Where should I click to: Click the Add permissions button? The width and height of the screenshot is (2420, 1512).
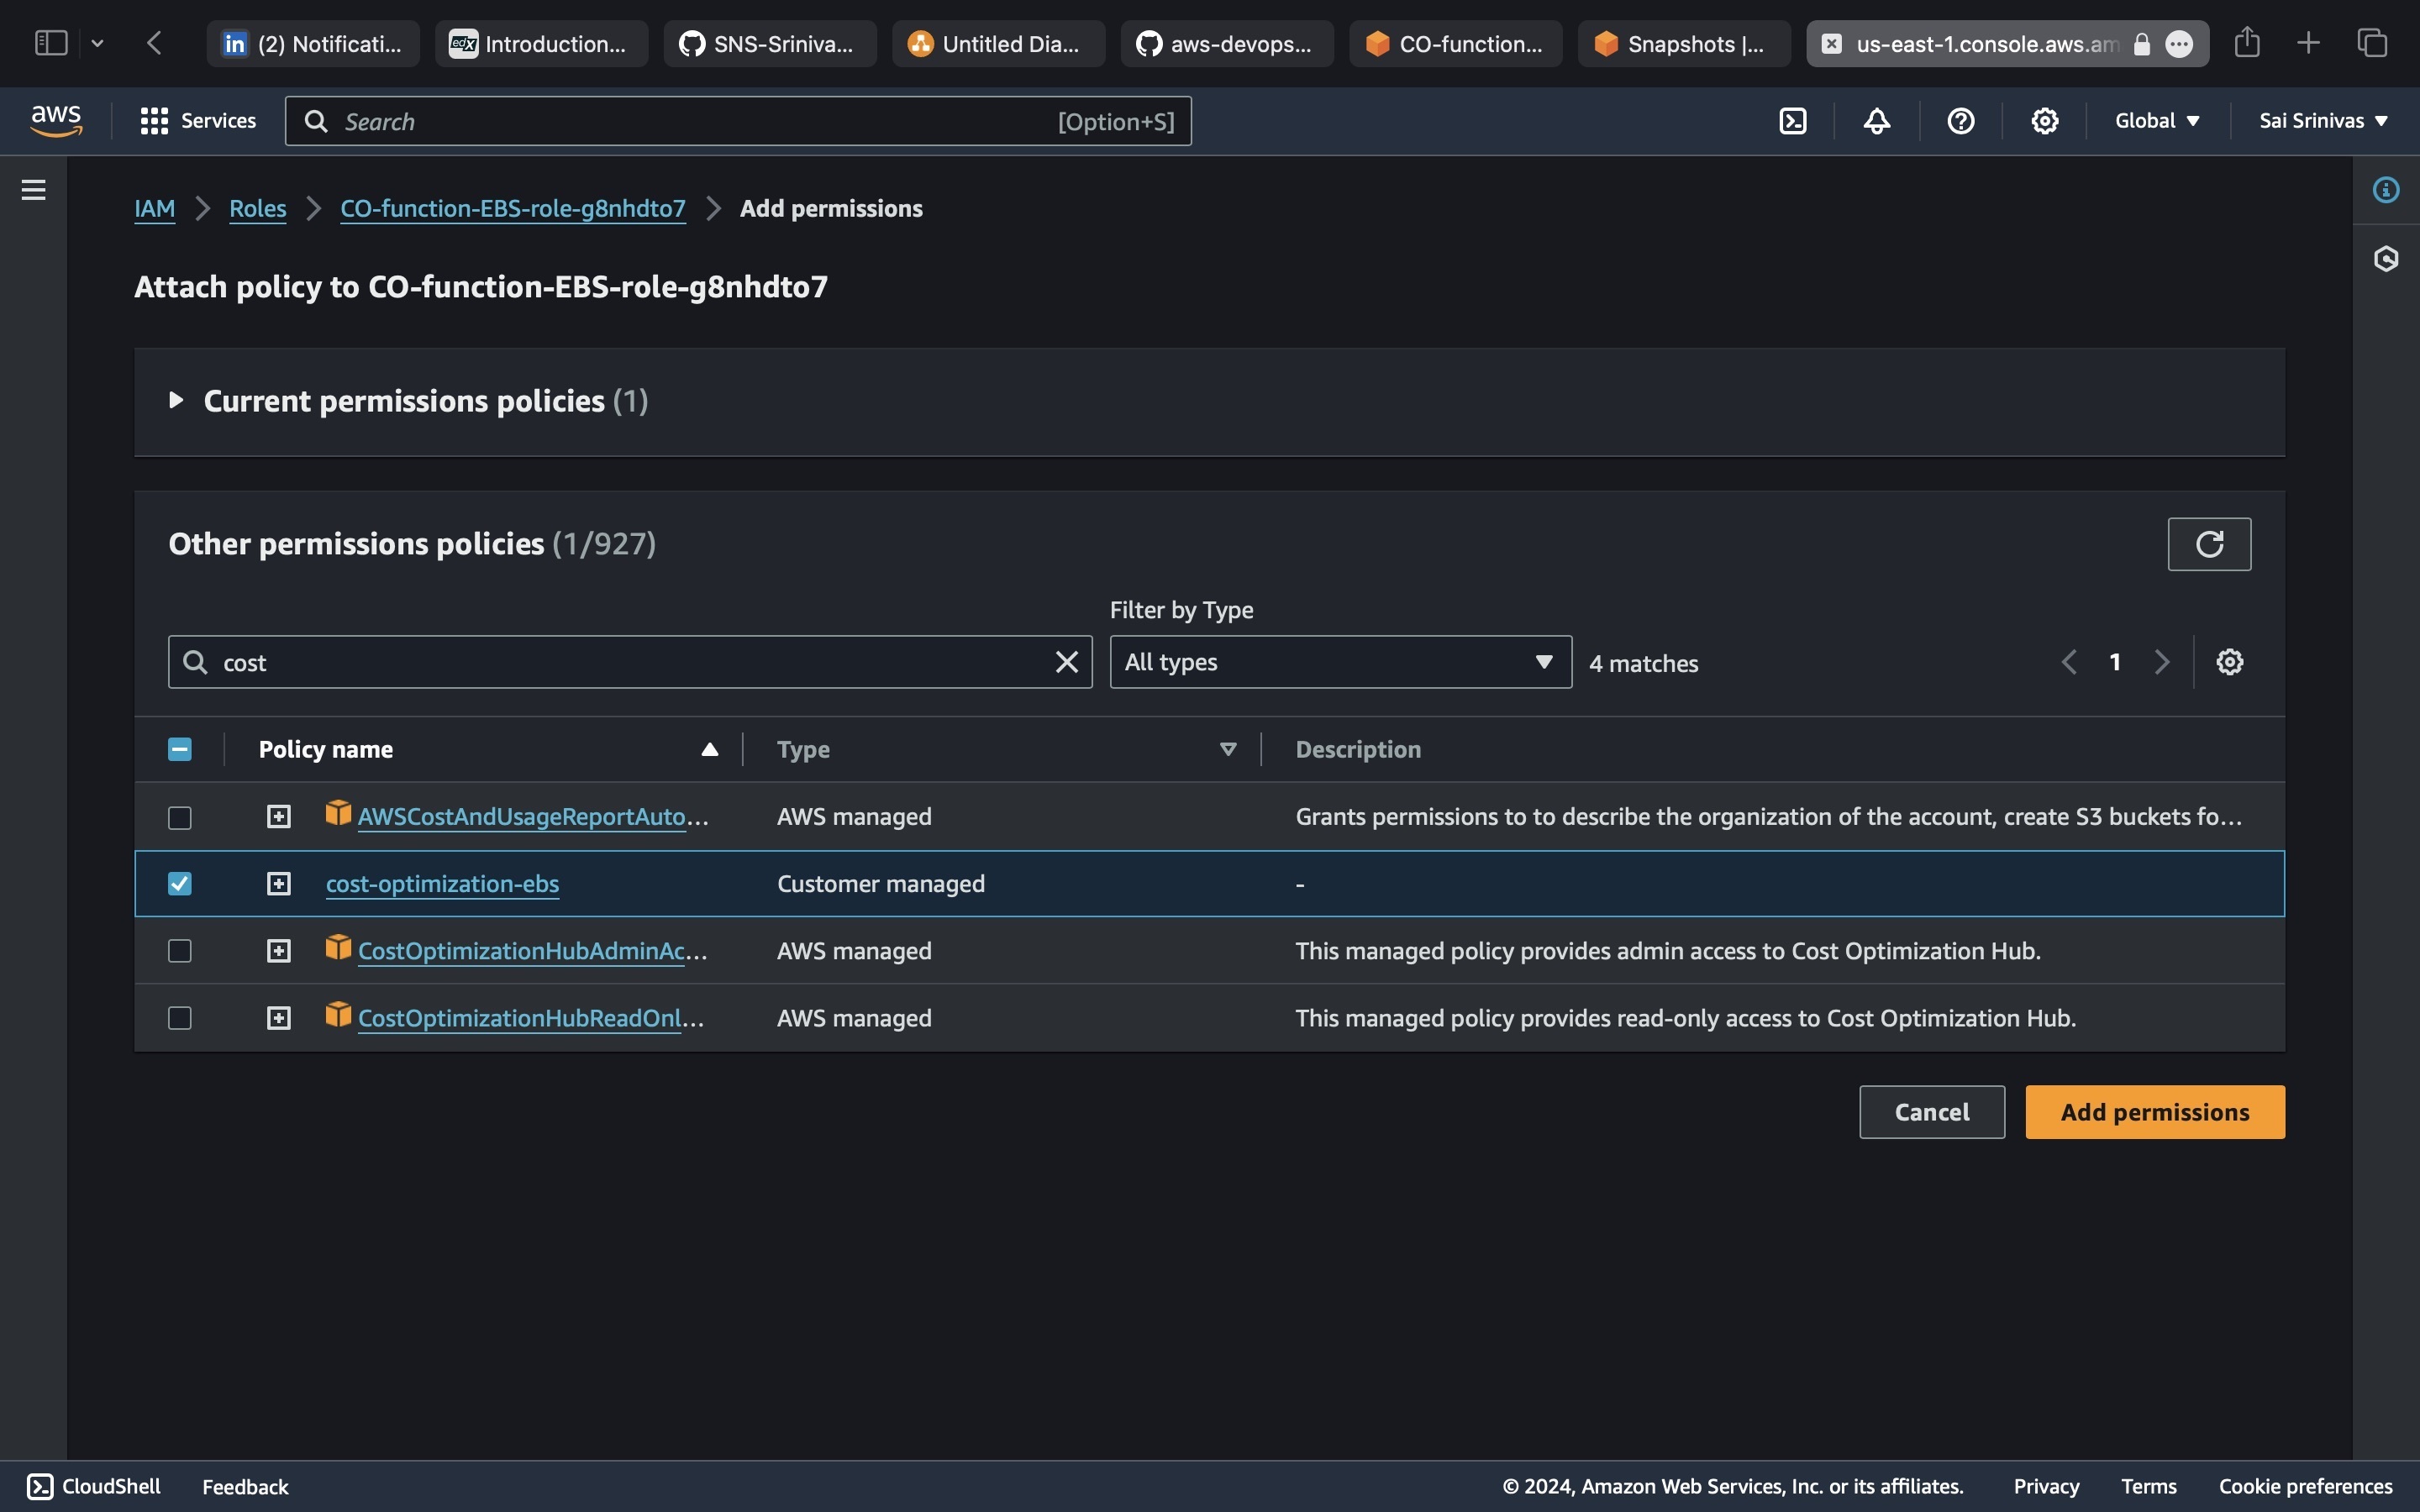point(2154,1111)
